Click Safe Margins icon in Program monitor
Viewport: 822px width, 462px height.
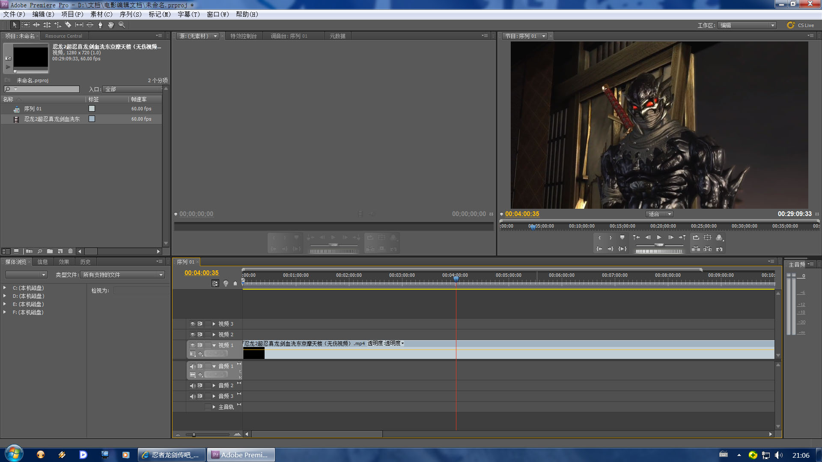tap(707, 237)
